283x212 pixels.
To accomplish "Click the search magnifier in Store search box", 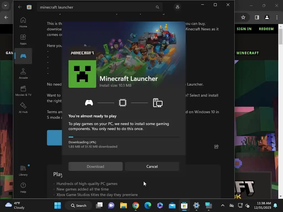I will point(157,7).
